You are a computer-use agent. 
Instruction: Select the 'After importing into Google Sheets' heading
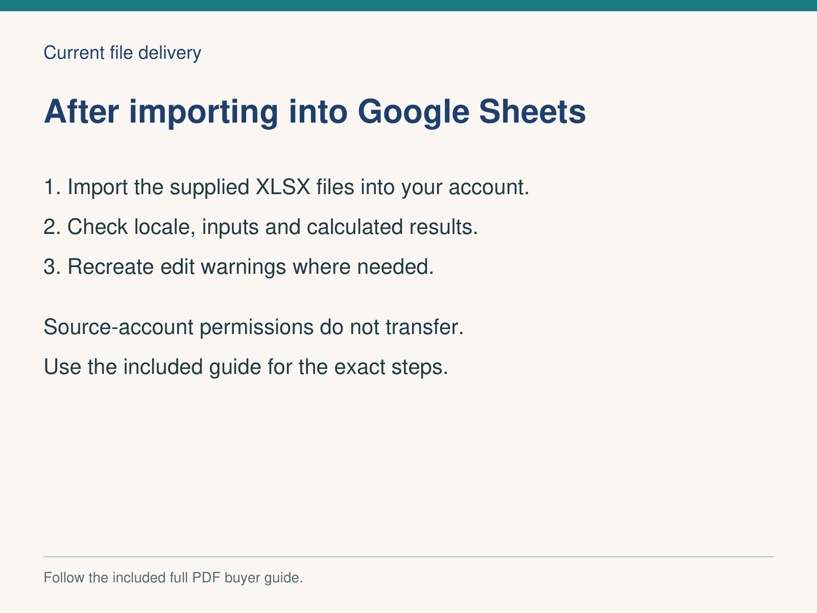(315, 112)
